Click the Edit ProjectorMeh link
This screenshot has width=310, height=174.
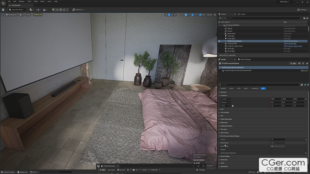tap(291, 44)
